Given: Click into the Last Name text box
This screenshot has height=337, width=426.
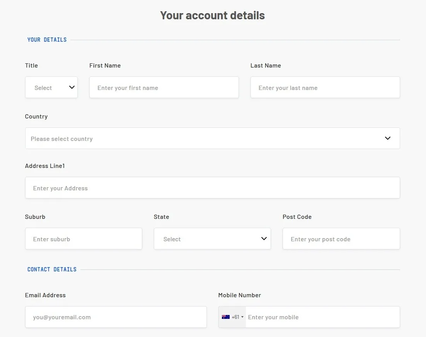Looking at the screenshot, I should (325, 88).
